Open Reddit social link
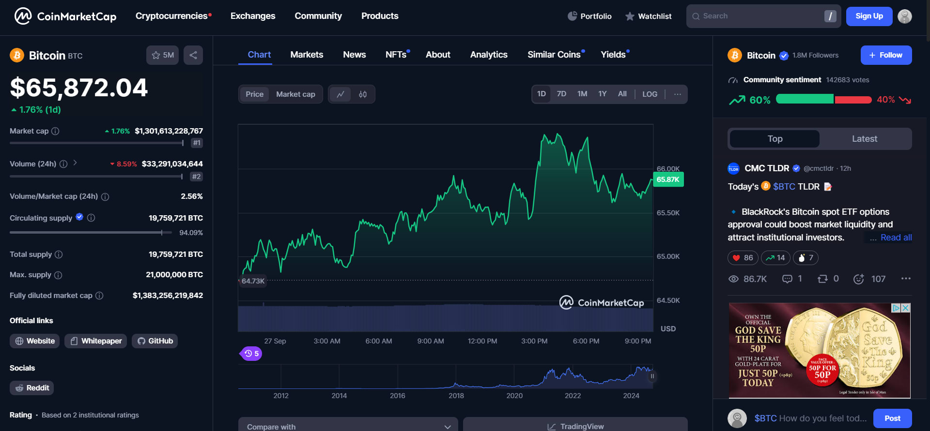 coord(32,388)
